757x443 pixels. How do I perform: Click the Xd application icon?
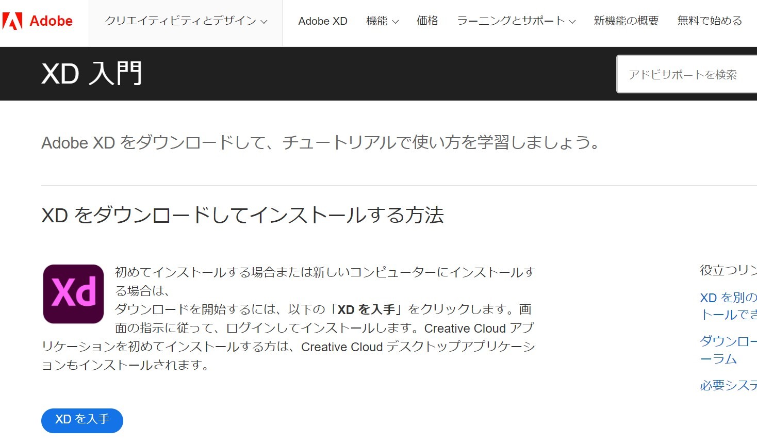[x=73, y=294]
